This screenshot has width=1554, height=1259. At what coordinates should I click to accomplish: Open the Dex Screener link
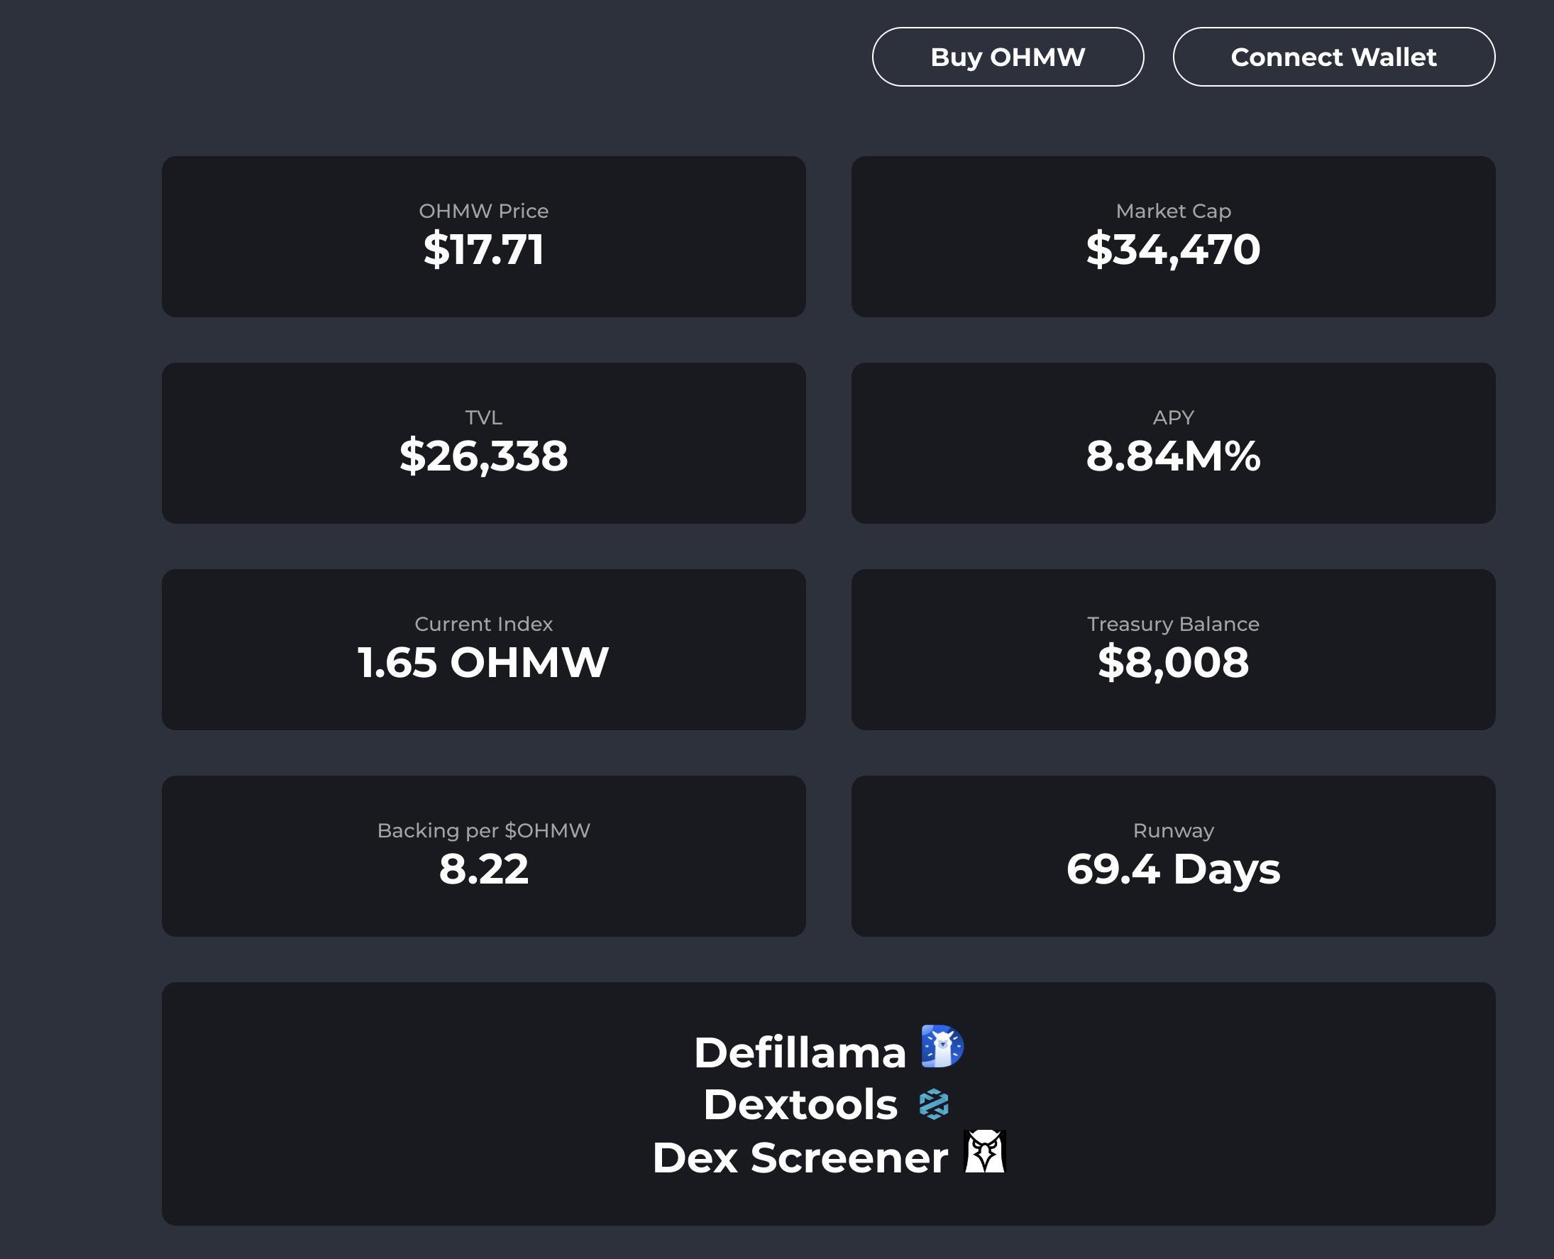pyautogui.click(x=799, y=1158)
